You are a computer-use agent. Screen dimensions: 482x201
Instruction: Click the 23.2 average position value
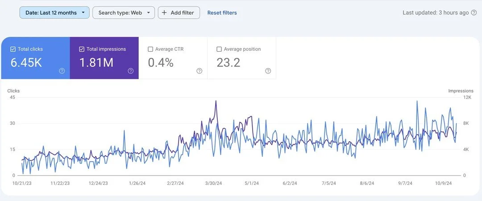tap(229, 62)
